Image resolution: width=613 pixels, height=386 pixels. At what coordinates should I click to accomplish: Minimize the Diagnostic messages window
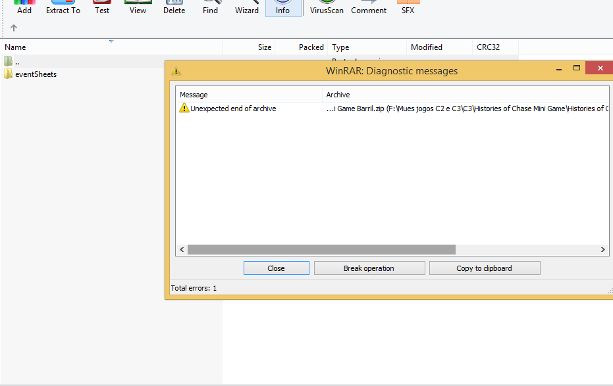tap(559, 68)
